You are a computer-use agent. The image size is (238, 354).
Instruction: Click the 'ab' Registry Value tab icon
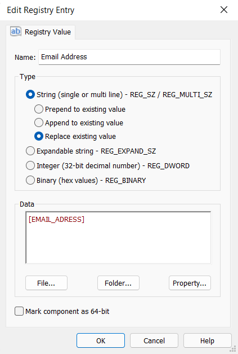tap(16, 32)
